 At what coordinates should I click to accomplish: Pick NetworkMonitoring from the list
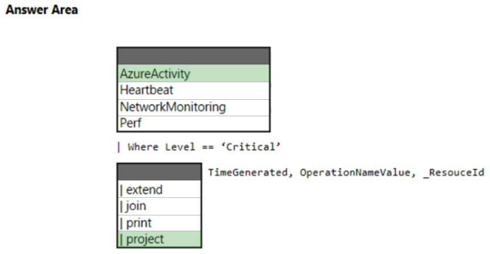(x=193, y=107)
